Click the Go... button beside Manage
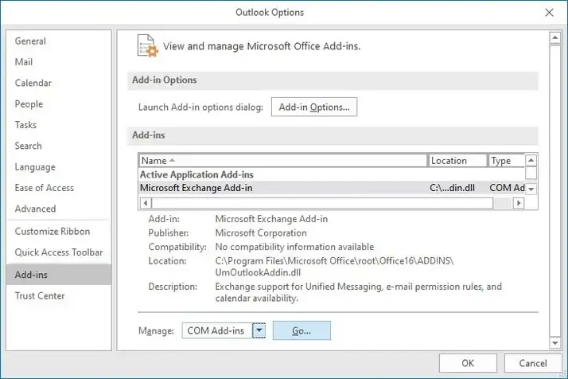Screen dimensions: 568x379 point(302,330)
